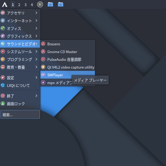The height and width of the screenshot is (166, 166).
Task: Click the Qt V4L2 capture utility icon
Action: (x=43, y=67)
